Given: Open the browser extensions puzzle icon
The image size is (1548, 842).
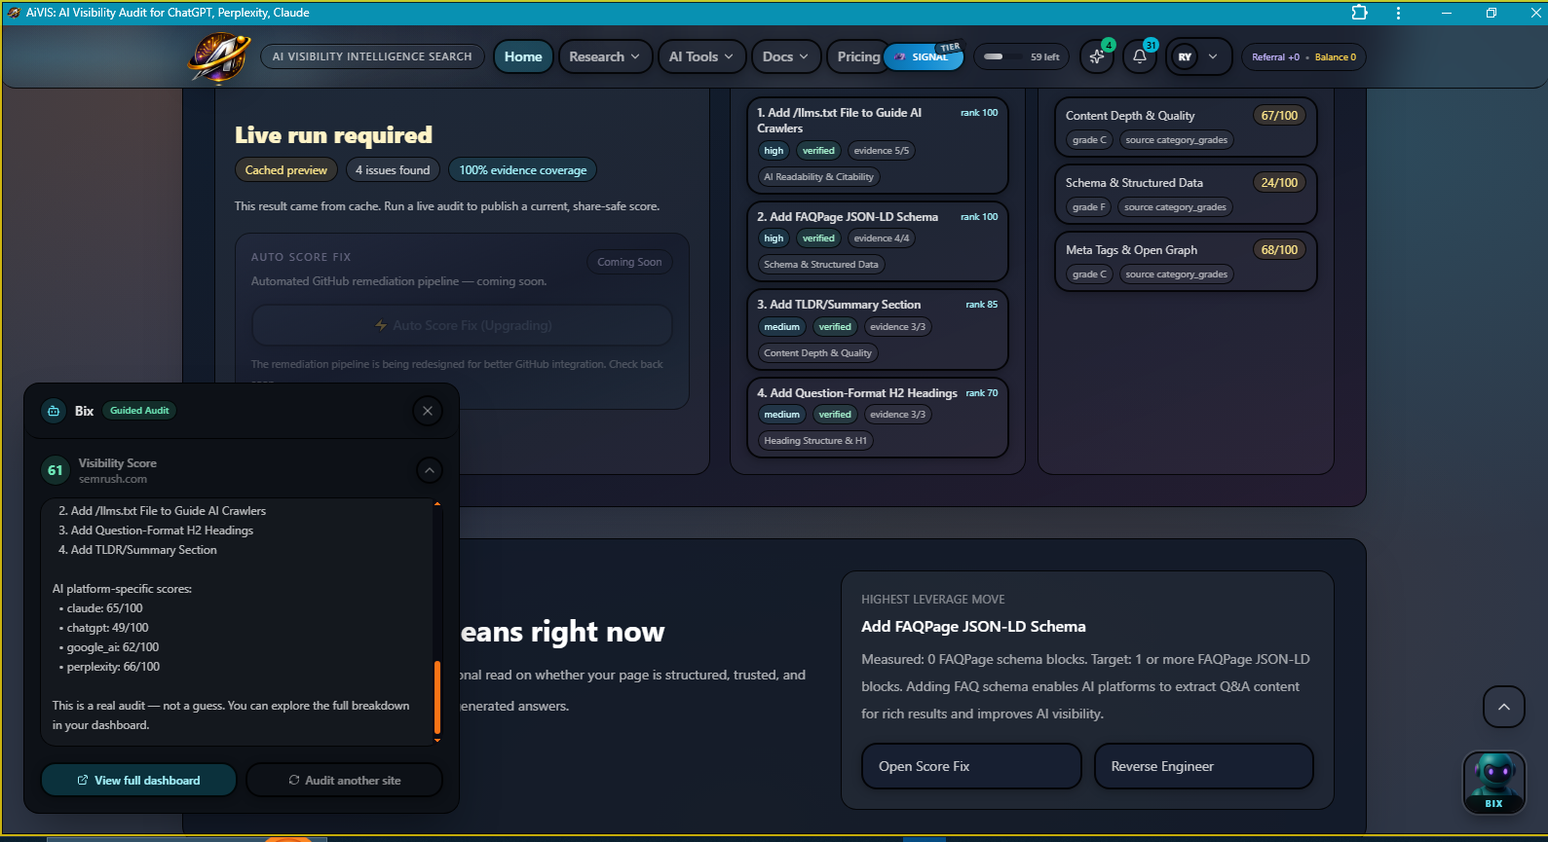Looking at the screenshot, I should coord(1359,13).
